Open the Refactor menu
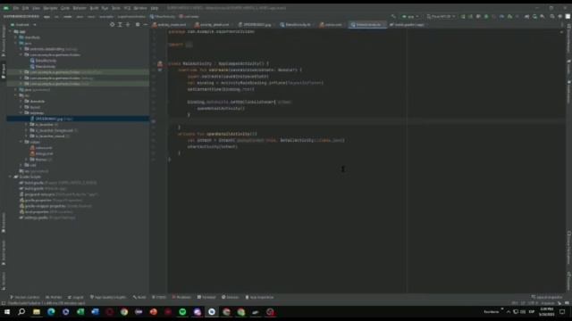Viewport: 572px width, 321px height. (80, 8)
